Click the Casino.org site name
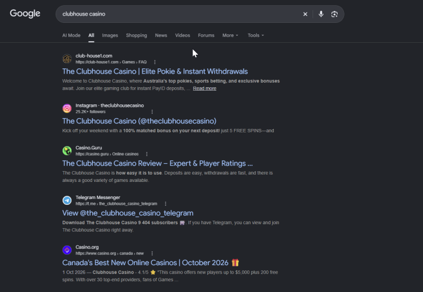This screenshot has width=423, height=292. [x=87, y=247]
